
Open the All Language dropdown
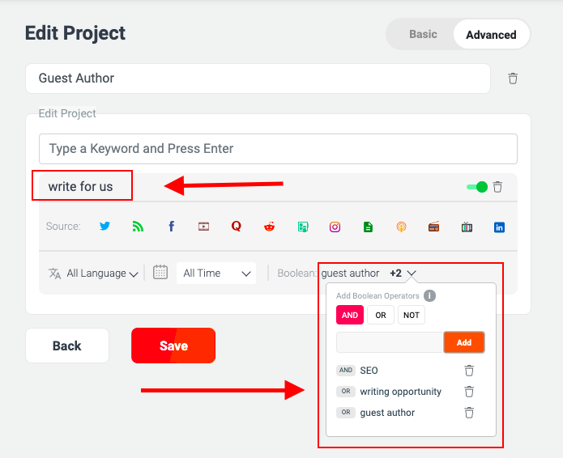(x=93, y=274)
